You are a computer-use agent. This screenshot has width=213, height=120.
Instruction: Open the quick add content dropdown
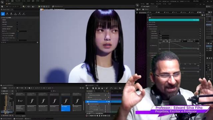click(x=24, y=6)
